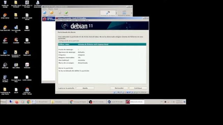Open 'Transferencias de pago' desktop folder
The height and width of the screenshot is (125, 223).
coord(5,91)
